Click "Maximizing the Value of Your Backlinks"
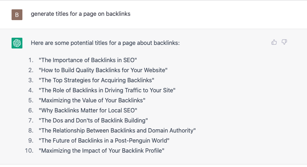The height and width of the screenshot is (167, 307). [92, 101]
